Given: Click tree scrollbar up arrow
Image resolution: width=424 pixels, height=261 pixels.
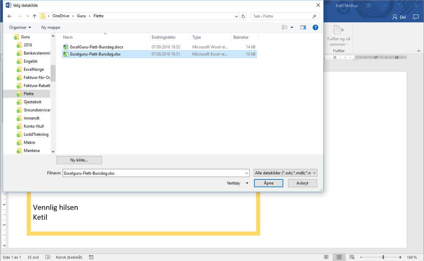Looking at the screenshot, I should tap(53, 36).
